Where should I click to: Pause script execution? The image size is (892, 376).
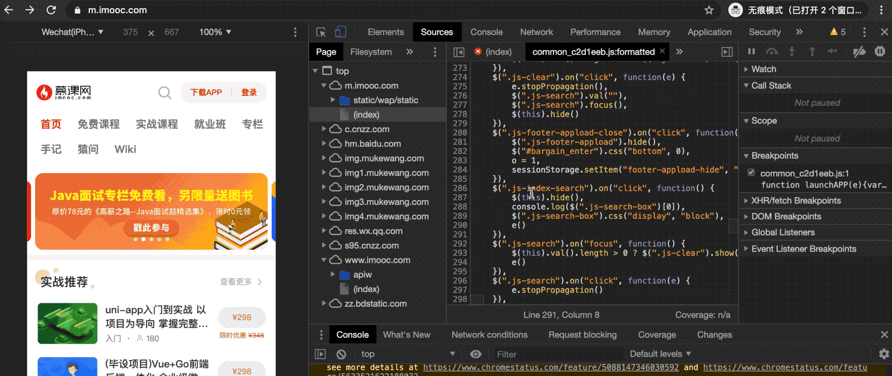[x=751, y=51]
